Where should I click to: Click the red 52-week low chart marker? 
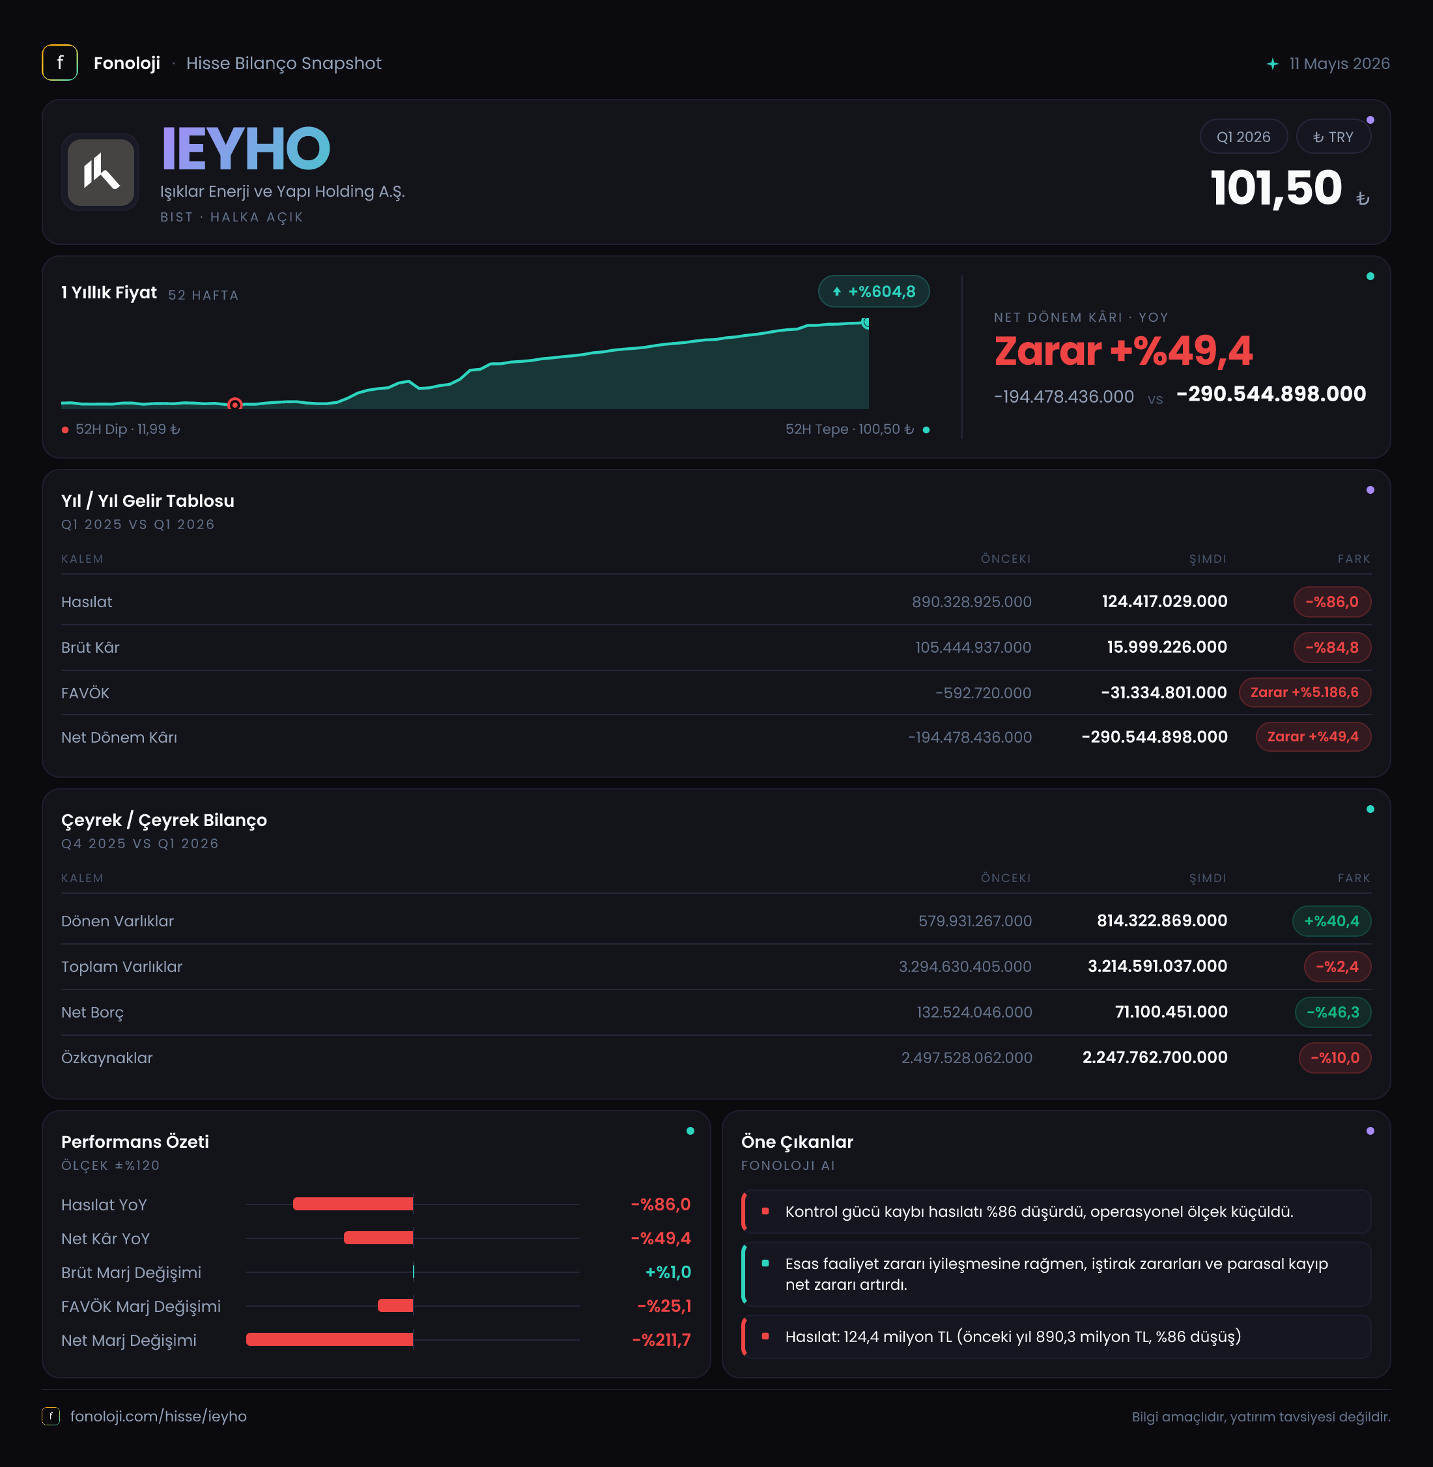235,405
